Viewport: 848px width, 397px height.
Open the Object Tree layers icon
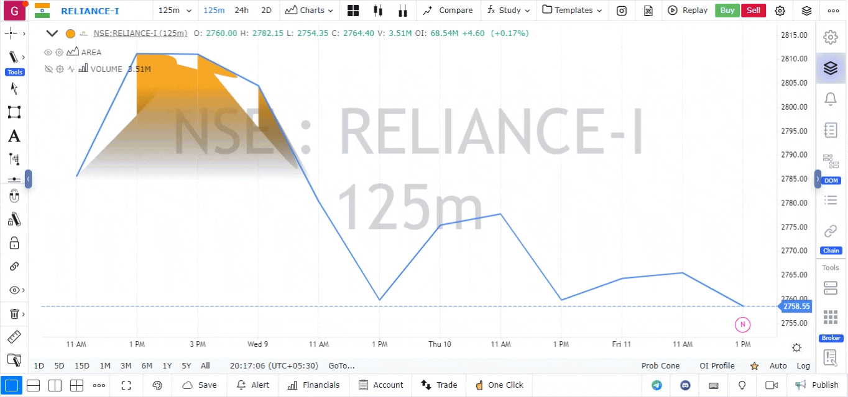pos(830,68)
